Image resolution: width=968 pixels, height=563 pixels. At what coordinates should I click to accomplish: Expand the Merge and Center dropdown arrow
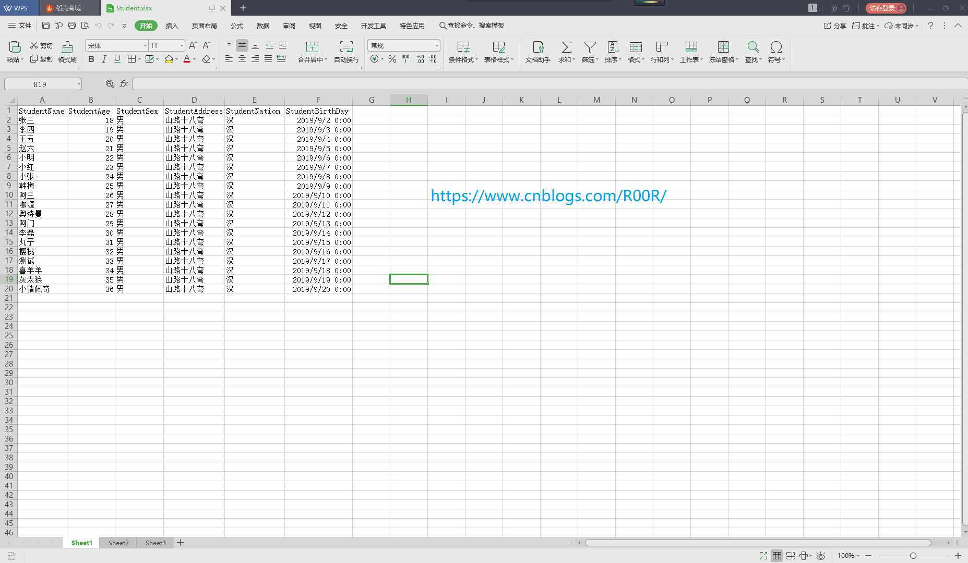tap(326, 60)
